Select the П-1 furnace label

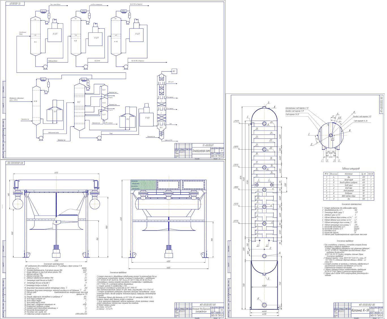point(55,111)
